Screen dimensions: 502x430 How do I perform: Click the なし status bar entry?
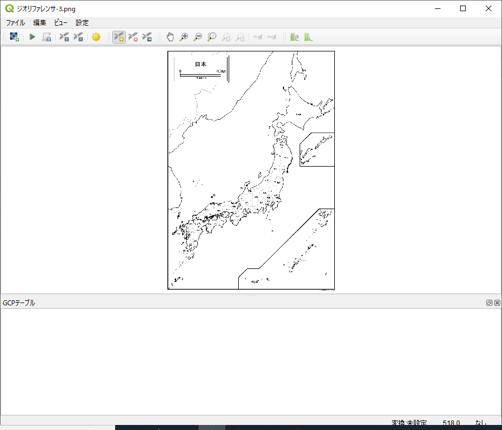(x=481, y=423)
